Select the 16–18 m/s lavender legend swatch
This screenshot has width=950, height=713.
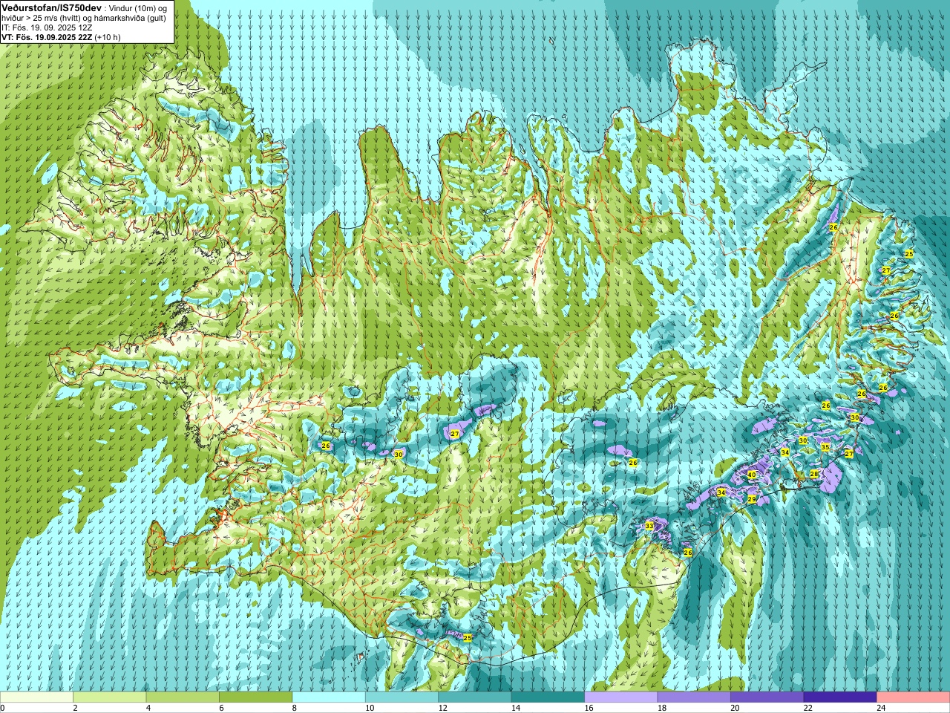click(621, 697)
